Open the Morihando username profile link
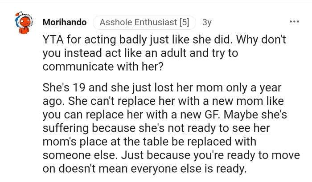This screenshot has width=312, height=182. coord(65,22)
